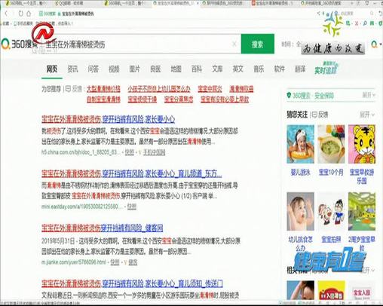Open the 幼儿挑食怎么办 baby thumbnail
Image resolution: width=383 pixels, height=306 pixels.
pyautogui.click(x=300, y=212)
